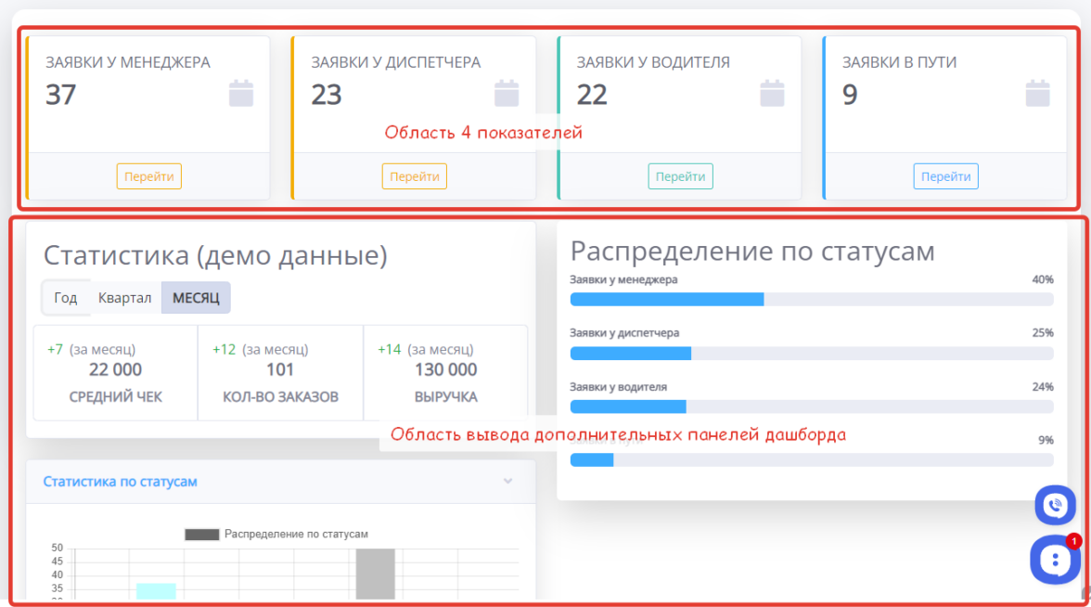The image size is (1091, 607).
Task: Click Перейти under Заявки у менеджера
Action: [148, 176]
